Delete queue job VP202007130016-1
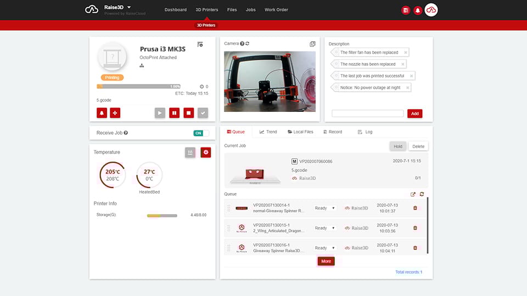527x296 pixels. (415, 248)
